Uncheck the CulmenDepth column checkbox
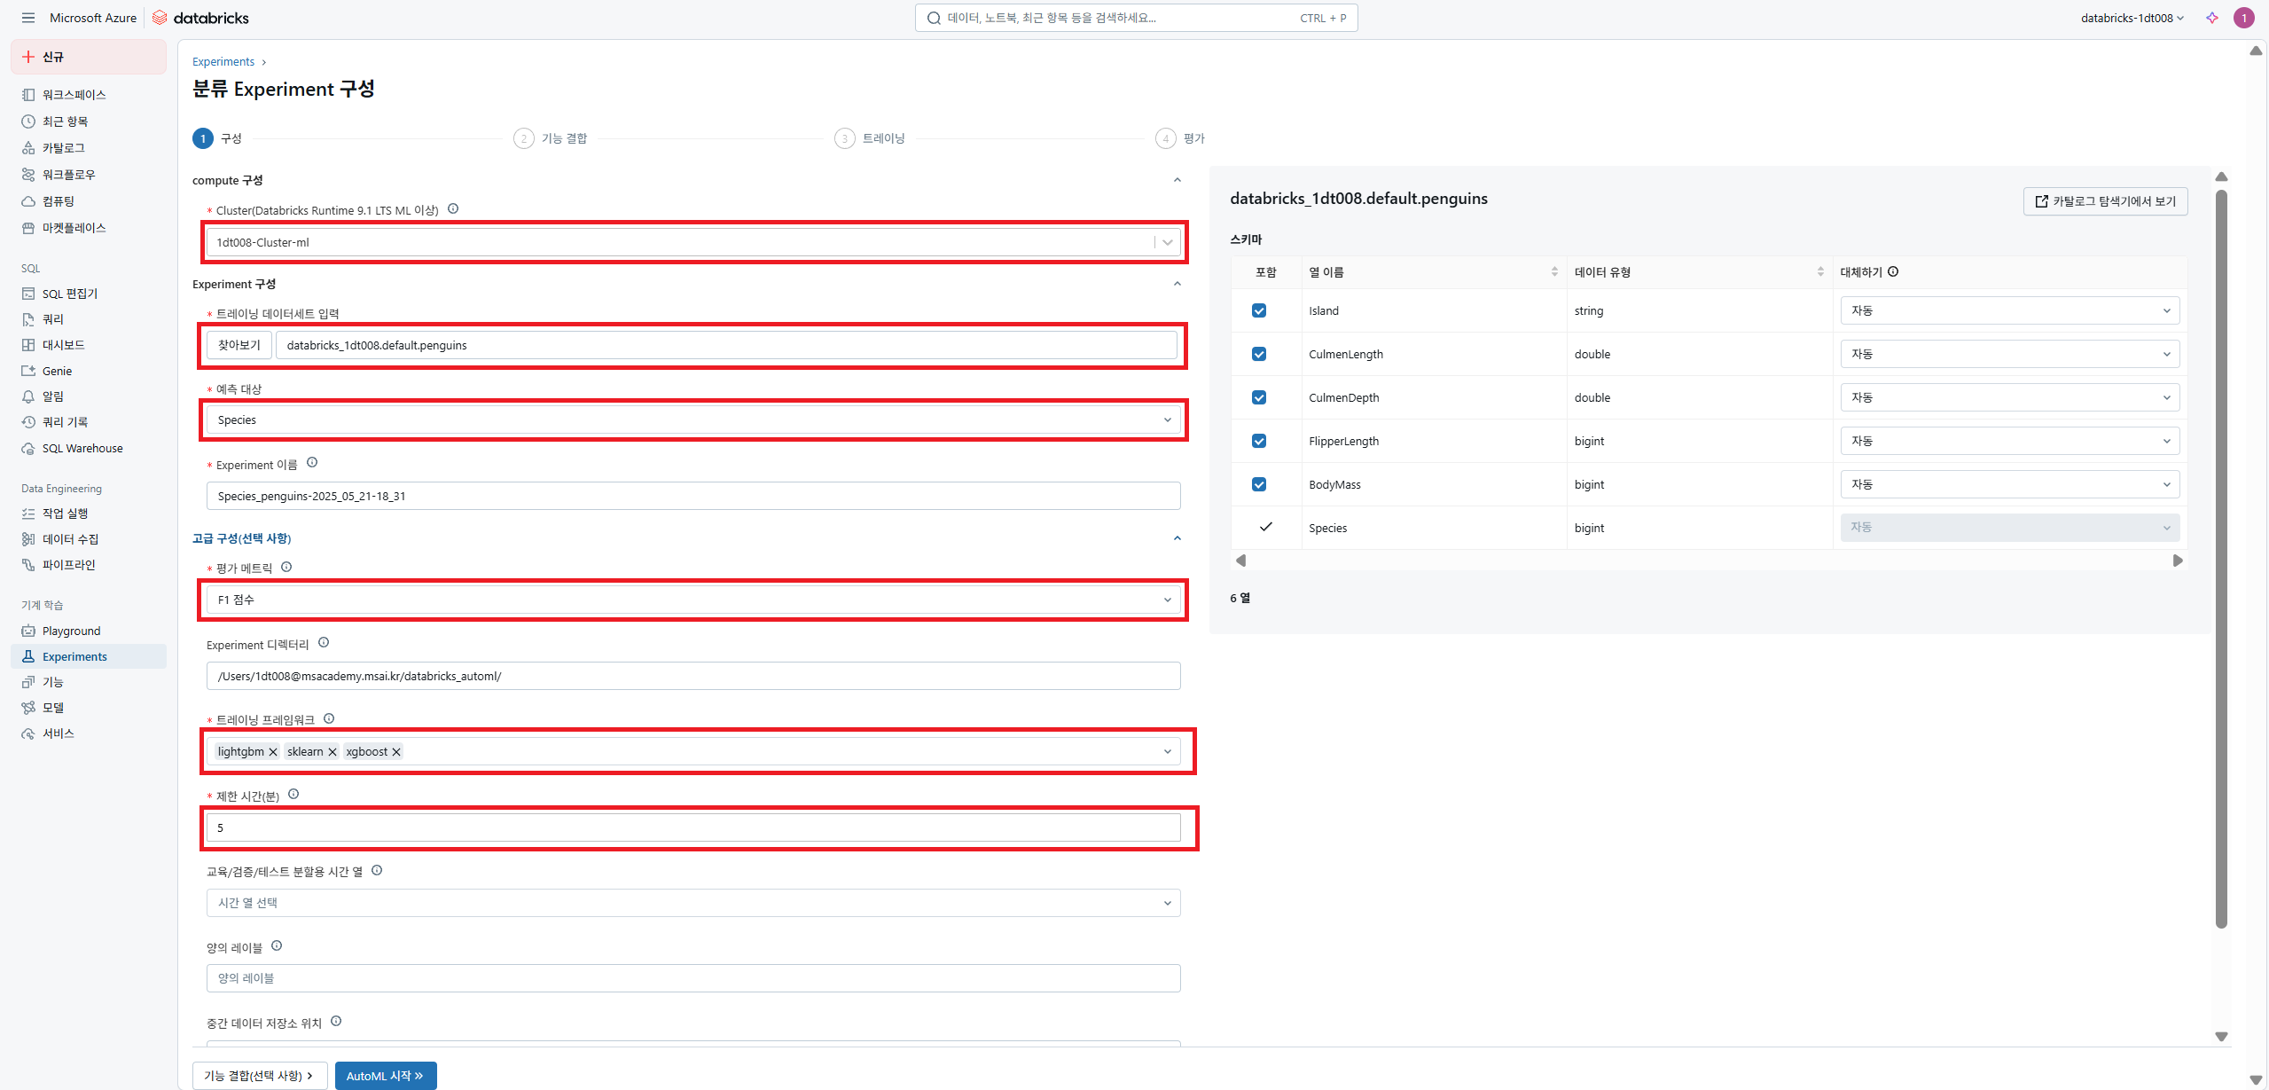The height and width of the screenshot is (1090, 2269). 1259,397
